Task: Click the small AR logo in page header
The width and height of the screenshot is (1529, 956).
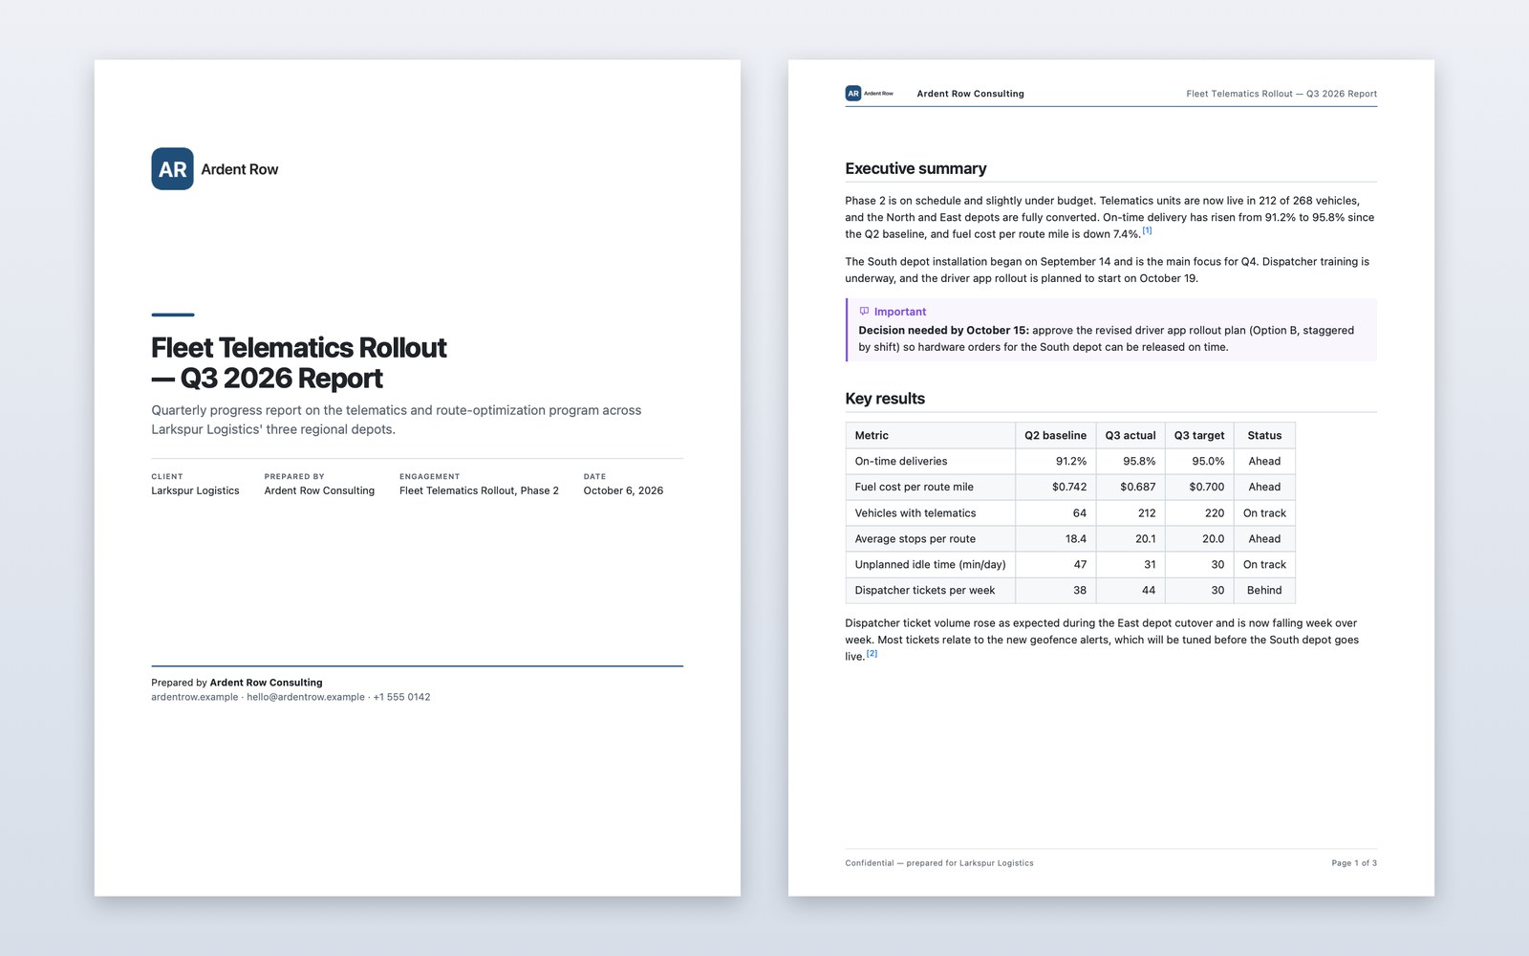Action: 853,94
